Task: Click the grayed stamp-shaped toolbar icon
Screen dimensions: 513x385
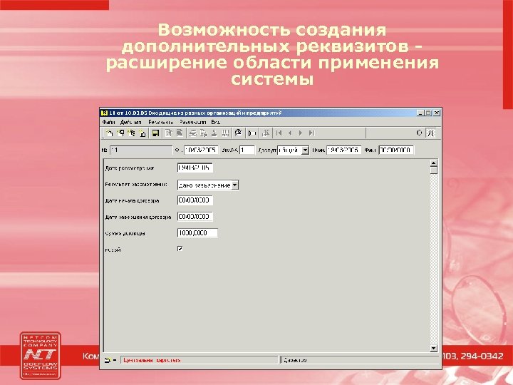Action: (214, 133)
